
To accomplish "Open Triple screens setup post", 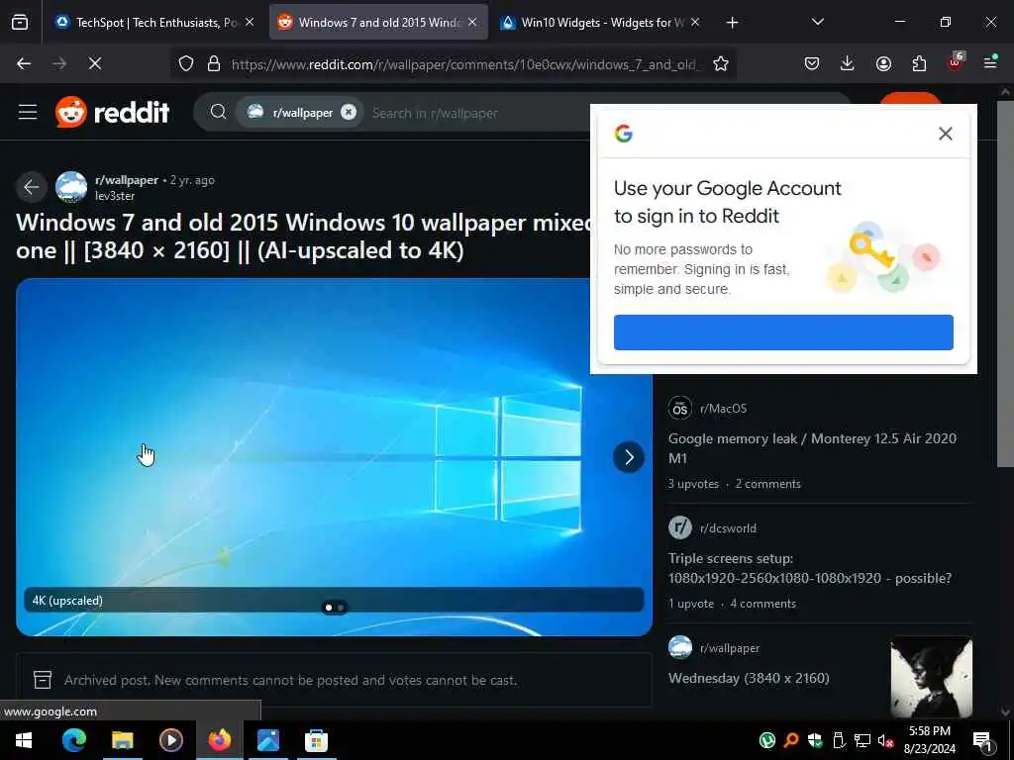I will point(810,568).
